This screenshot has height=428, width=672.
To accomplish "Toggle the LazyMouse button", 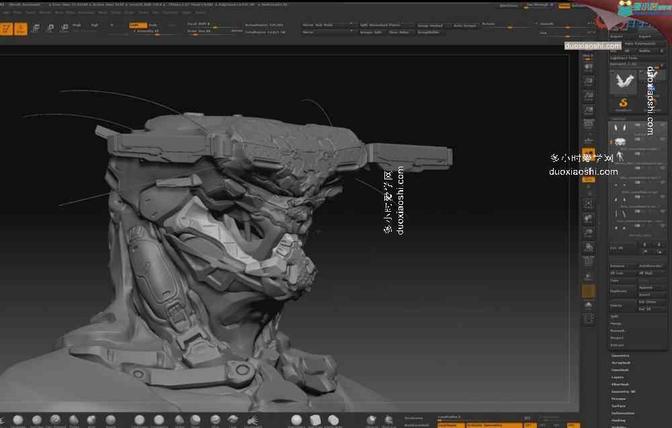I will (x=451, y=425).
